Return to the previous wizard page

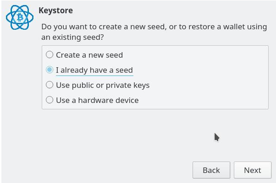(211, 170)
